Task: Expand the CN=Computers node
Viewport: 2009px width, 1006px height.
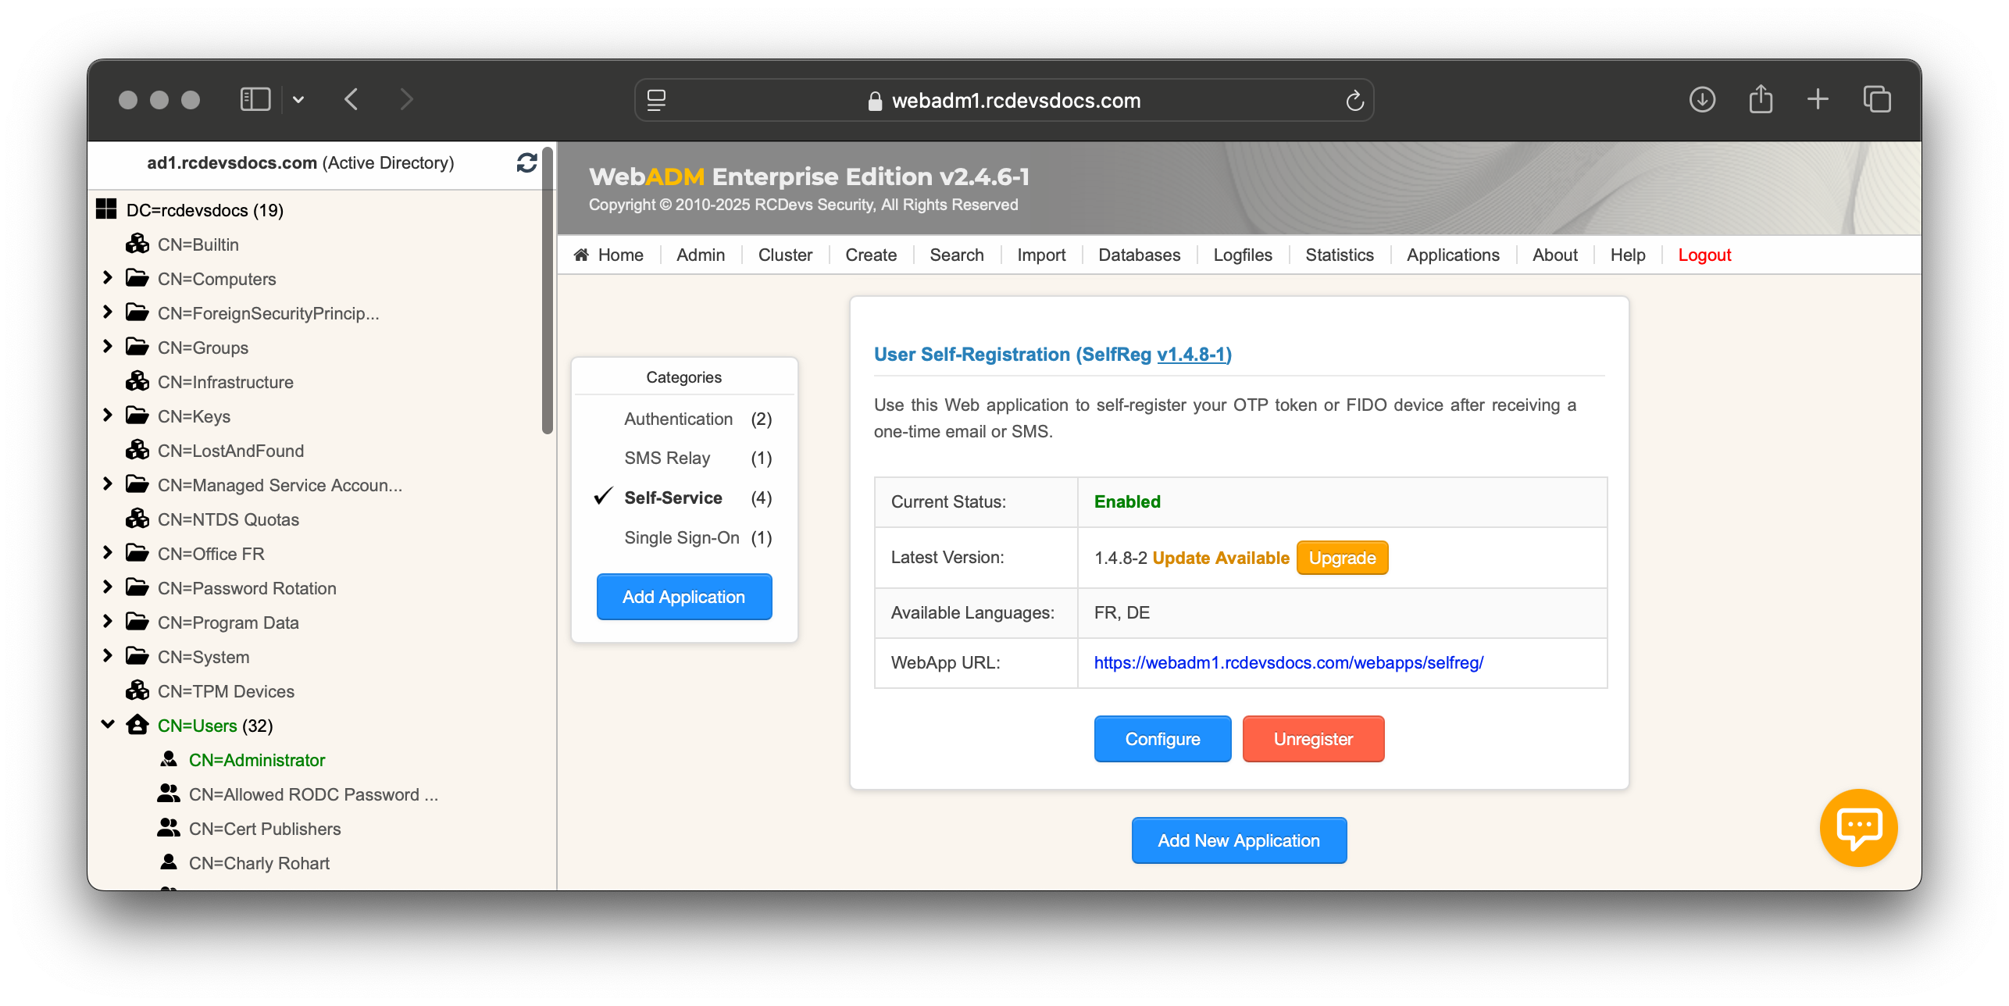Action: click(108, 278)
